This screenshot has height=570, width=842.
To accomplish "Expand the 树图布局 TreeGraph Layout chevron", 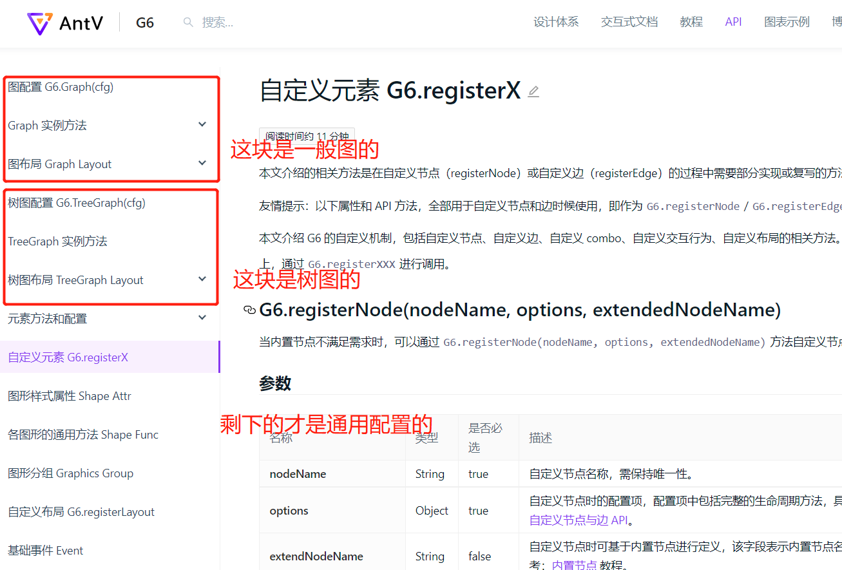I will pos(202,279).
